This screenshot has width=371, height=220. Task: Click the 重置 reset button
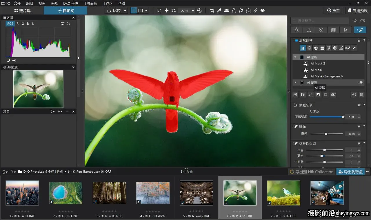click(x=333, y=11)
